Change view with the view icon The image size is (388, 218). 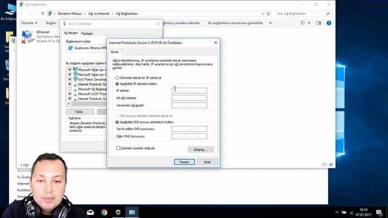[x=303, y=23]
